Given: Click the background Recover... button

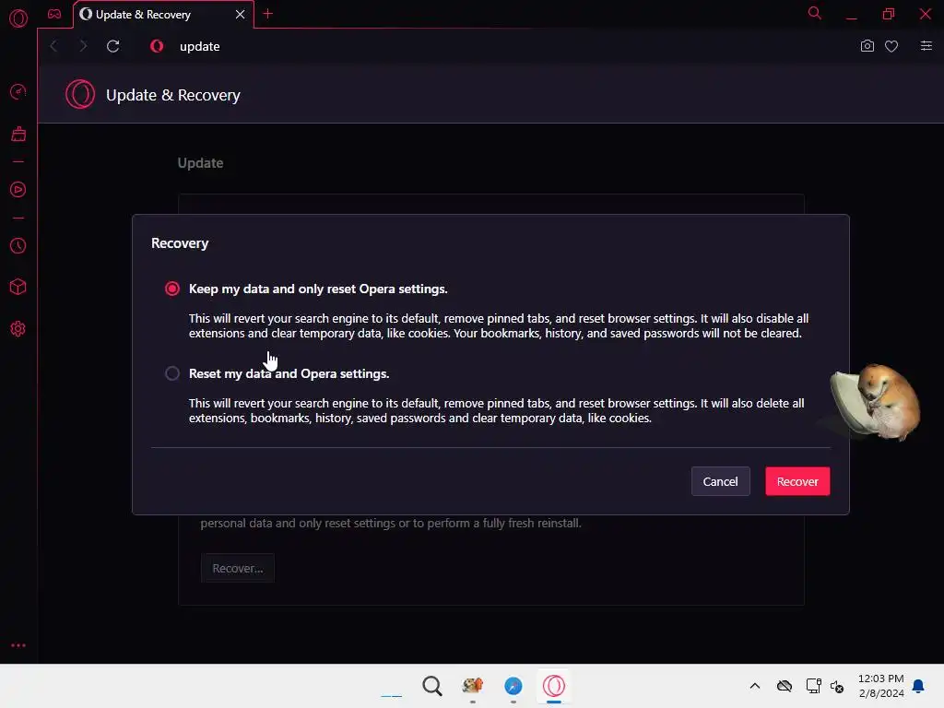Looking at the screenshot, I should [x=238, y=568].
